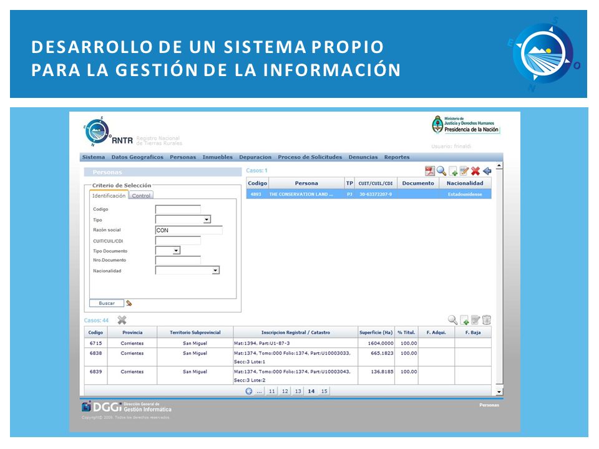Go to page 13
Screen dimensions: 599x449
(298, 391)
